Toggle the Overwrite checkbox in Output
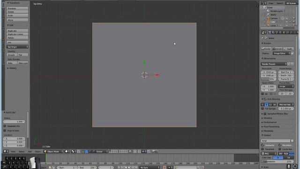The width and height of the screenshot is (300, 169). tap(262, 145)
